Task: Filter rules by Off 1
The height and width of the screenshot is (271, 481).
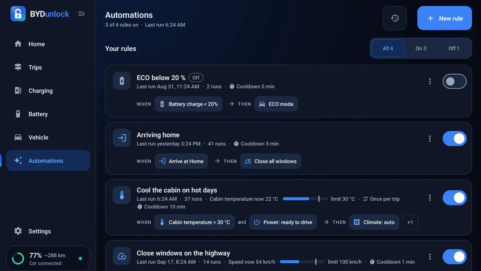Action: [x=454, y=48]
